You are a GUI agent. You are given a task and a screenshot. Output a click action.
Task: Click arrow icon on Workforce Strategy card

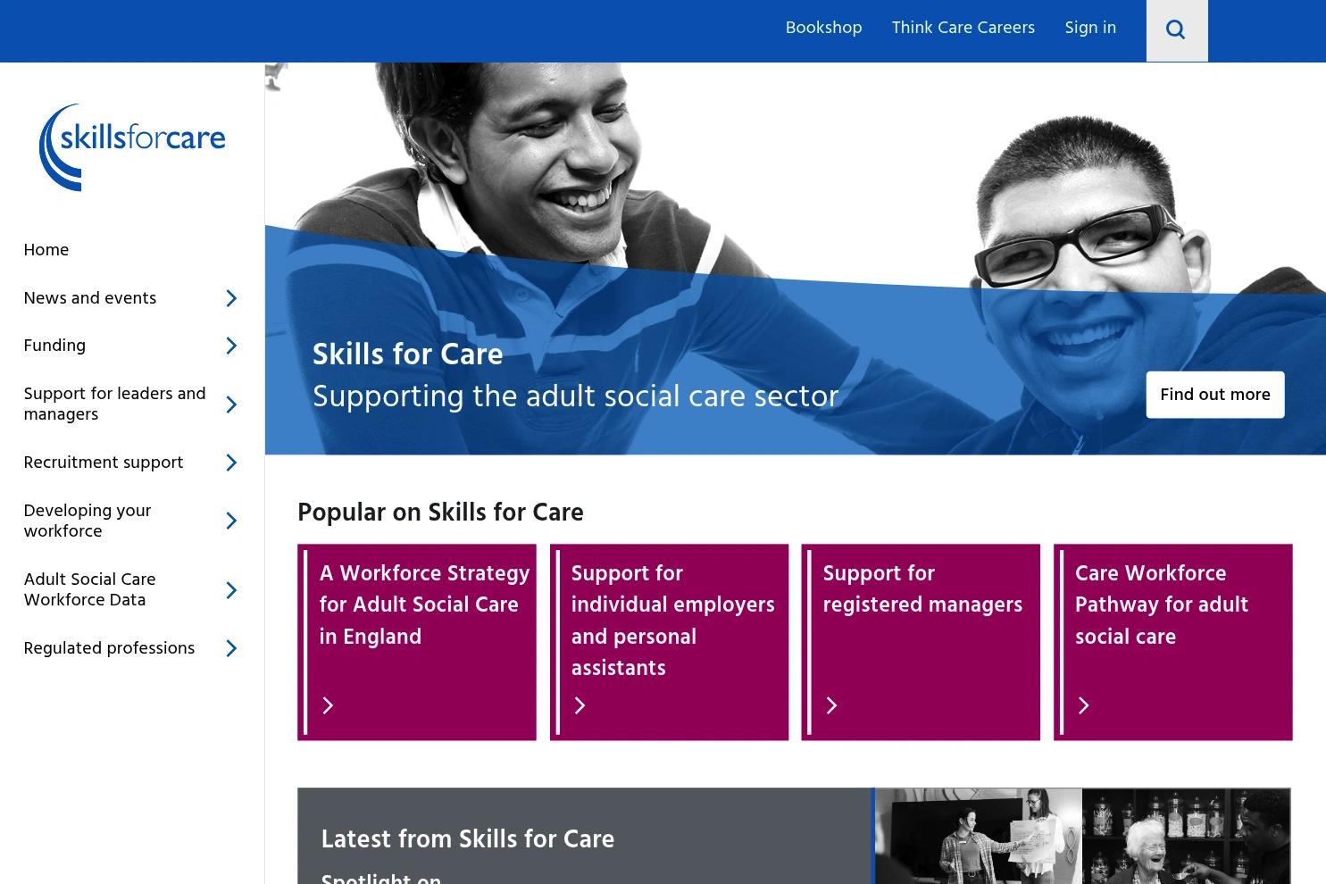point(328,705)
